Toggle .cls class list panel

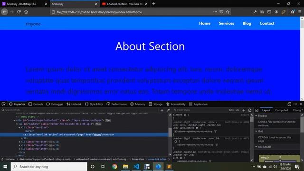[x=237, y=110]
